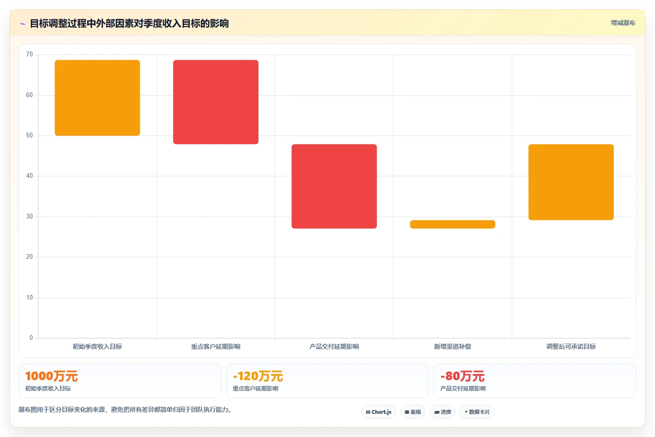
Task: Click the lightning icon beside the chart title
Action: point(22,24)
